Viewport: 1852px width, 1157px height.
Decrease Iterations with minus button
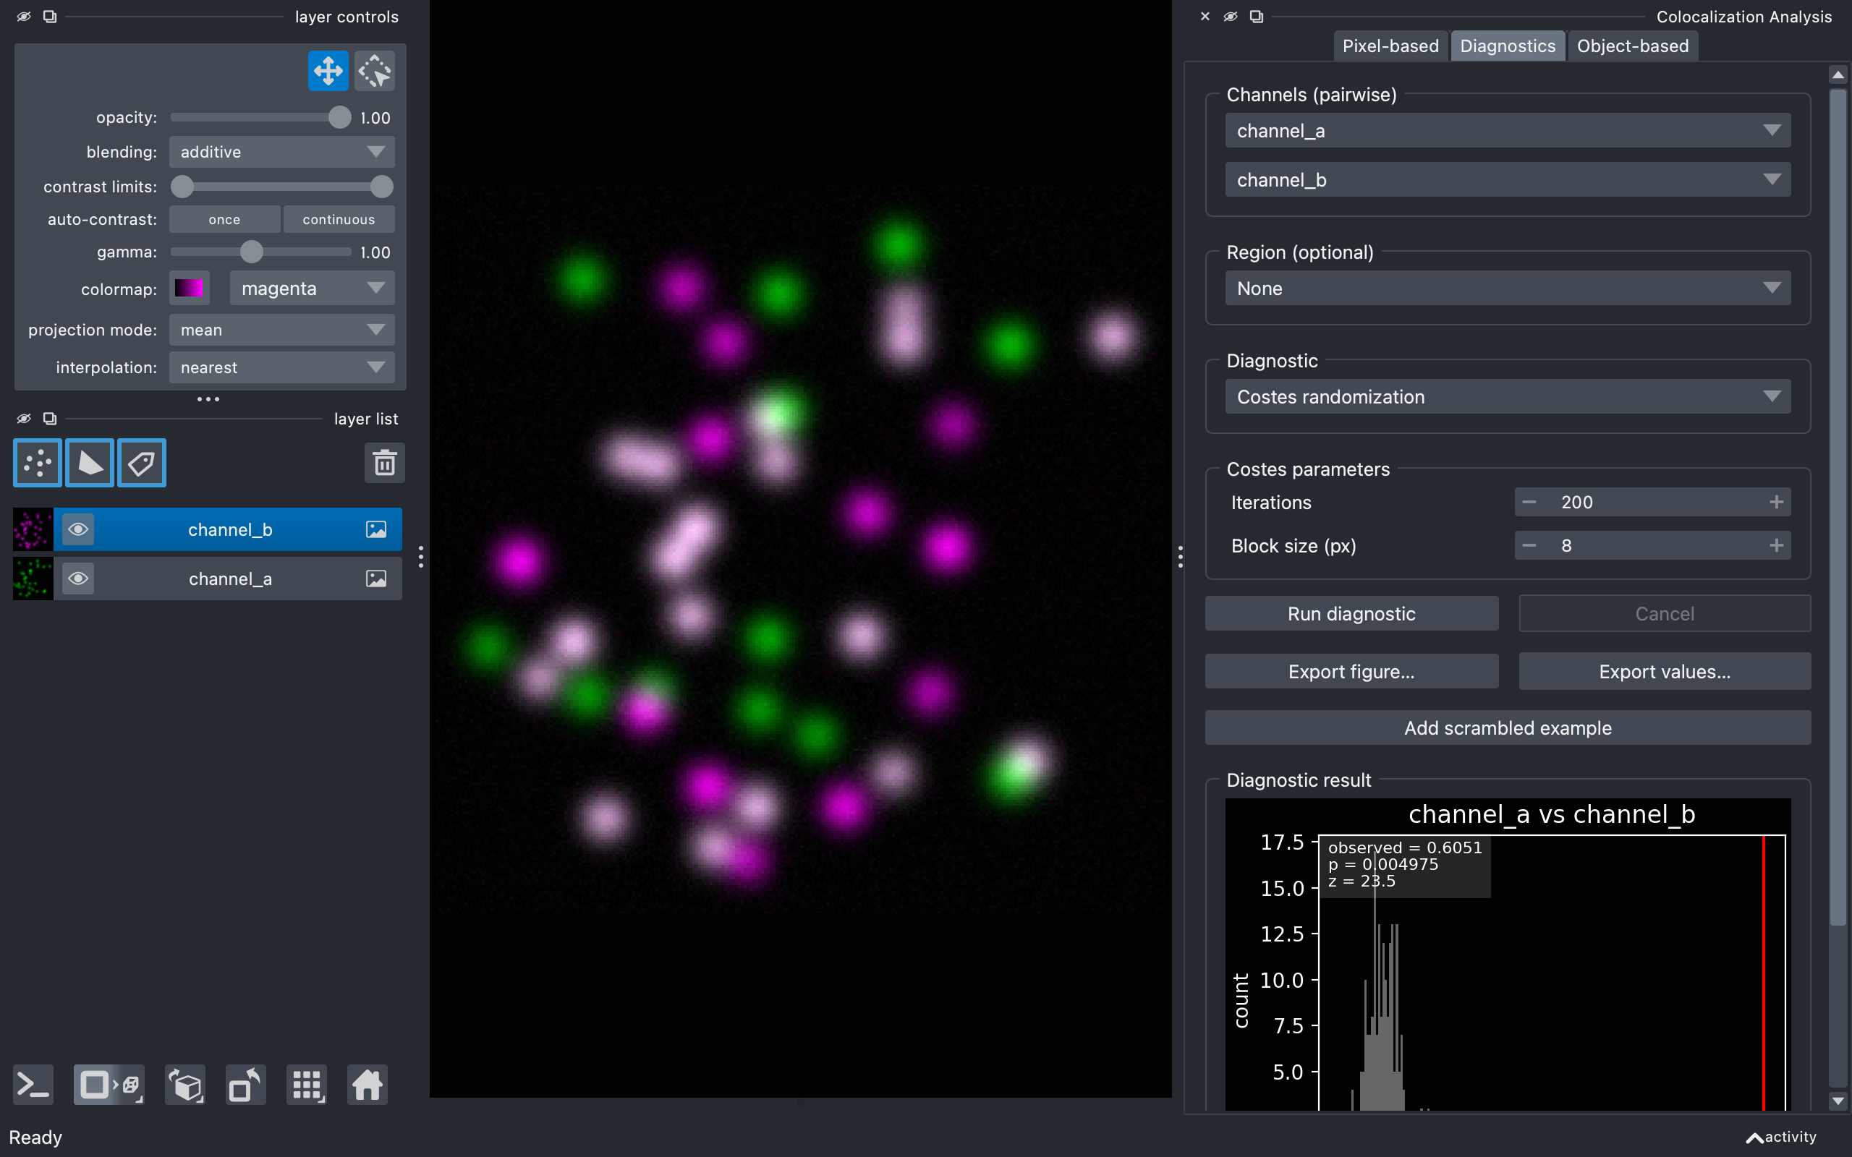(1529, 502)
